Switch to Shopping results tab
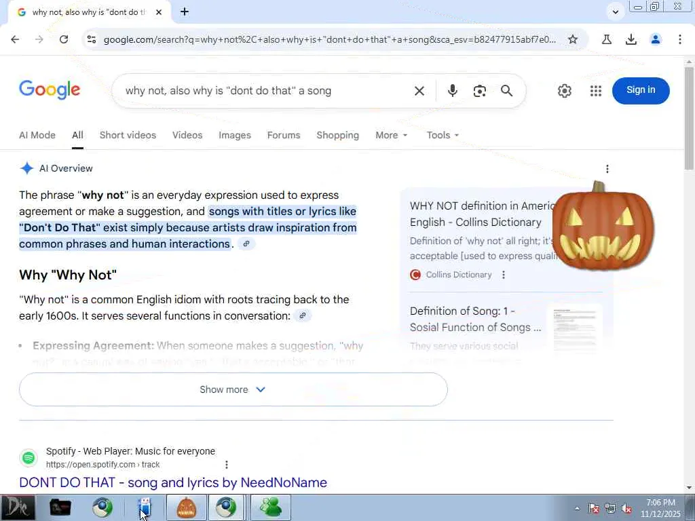Image resolution: width=695 pixels, height=521 pixels. coord(338,135)
